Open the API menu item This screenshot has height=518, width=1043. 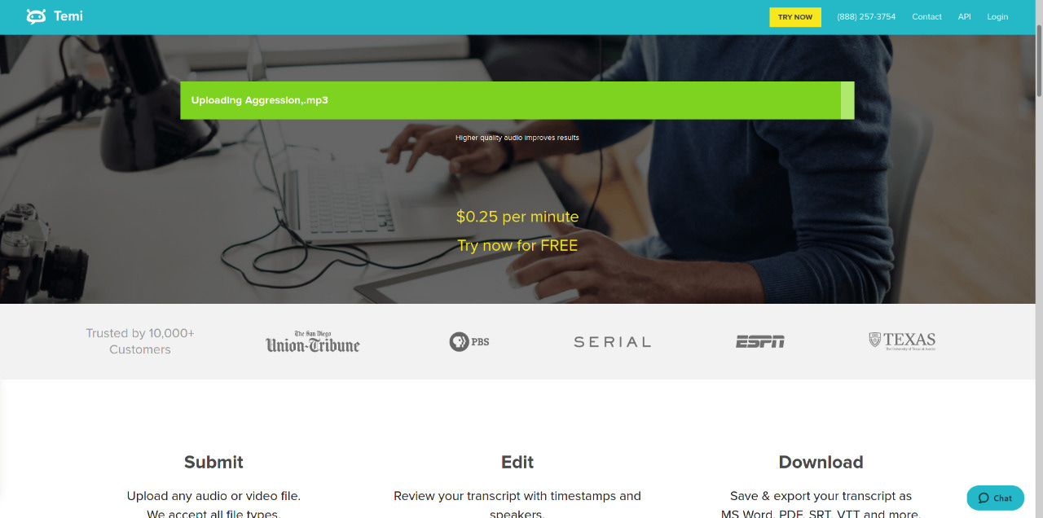pyautogui.click(x=964, y=17)
